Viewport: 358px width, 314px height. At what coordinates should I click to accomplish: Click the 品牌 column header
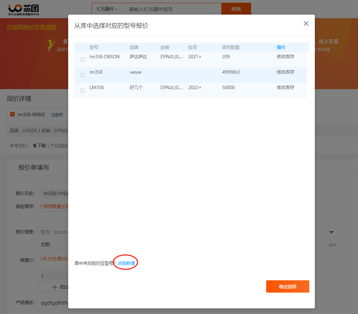click(x=134, y=47)
